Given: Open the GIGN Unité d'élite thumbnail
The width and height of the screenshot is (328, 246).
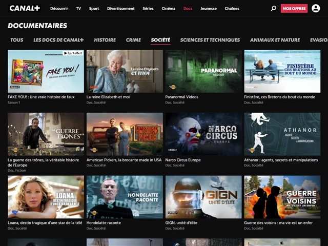Looking at the screenshot, I should [x=203, y=197].
